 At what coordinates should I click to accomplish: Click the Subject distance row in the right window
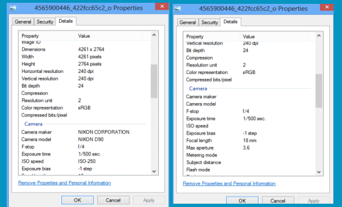tap(249, 162)
